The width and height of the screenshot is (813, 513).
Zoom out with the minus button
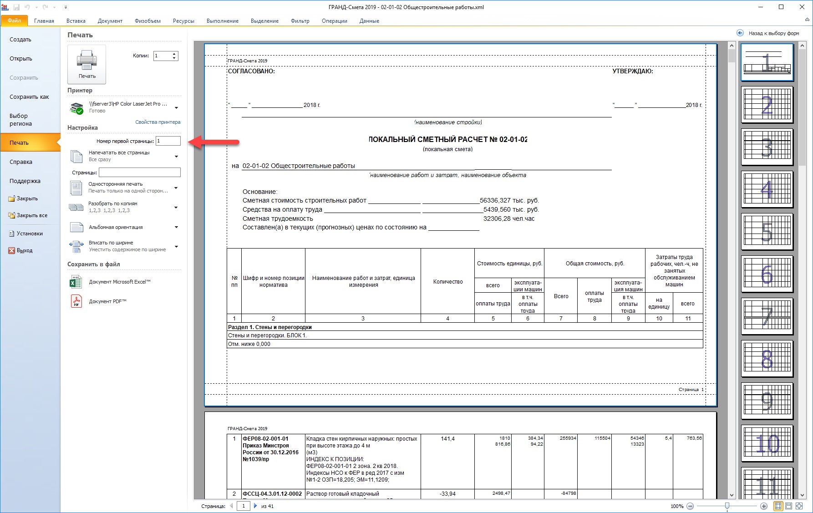tap(690, 506)
